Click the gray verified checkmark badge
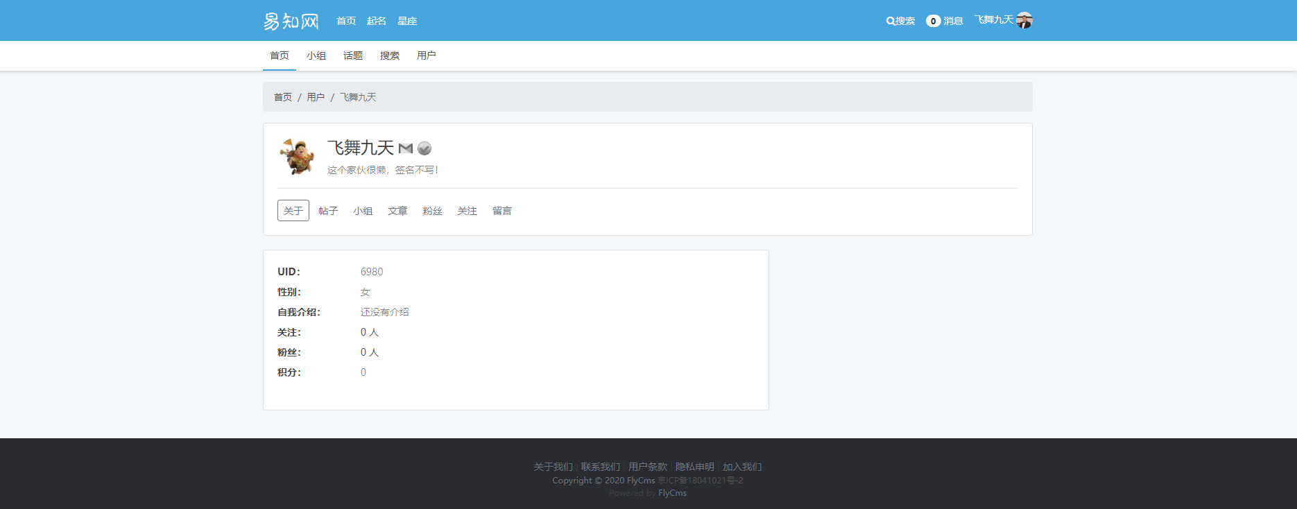The width and height of the screenshot is (1297, 509). (424, 148)
